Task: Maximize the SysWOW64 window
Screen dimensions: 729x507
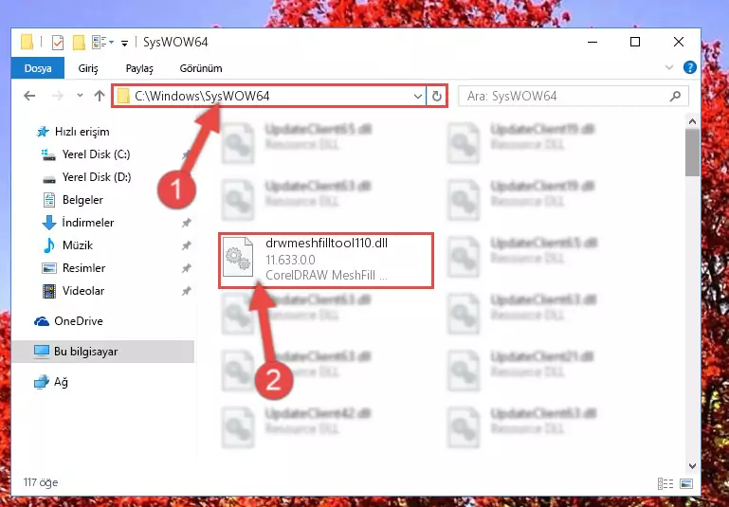Action: [634, 42]
